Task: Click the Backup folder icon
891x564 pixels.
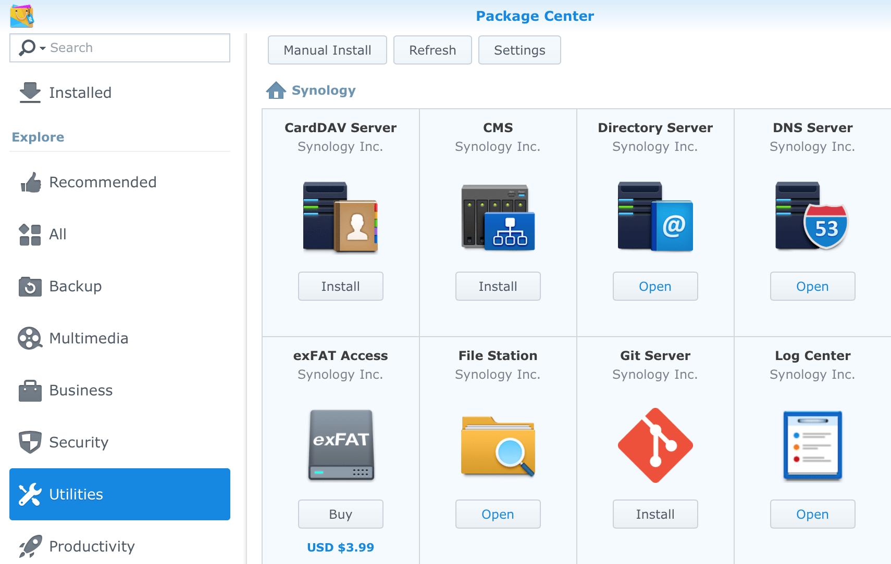Action: [x=30, y=287]
